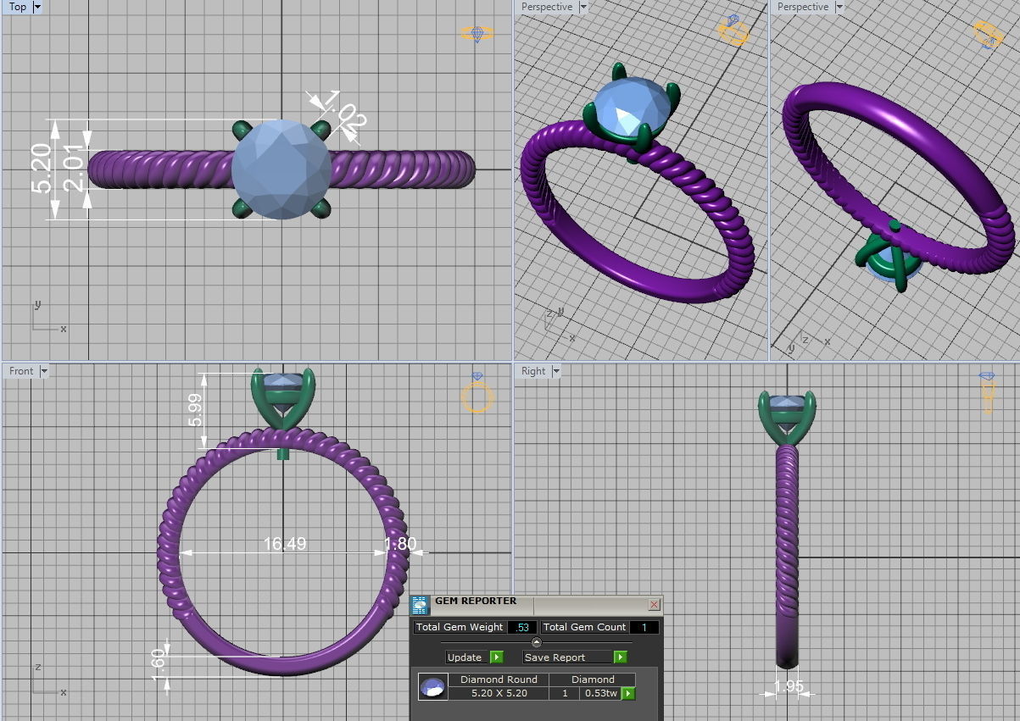
Task: Click the 0.53tw weight cell
Action: [600, 693]
